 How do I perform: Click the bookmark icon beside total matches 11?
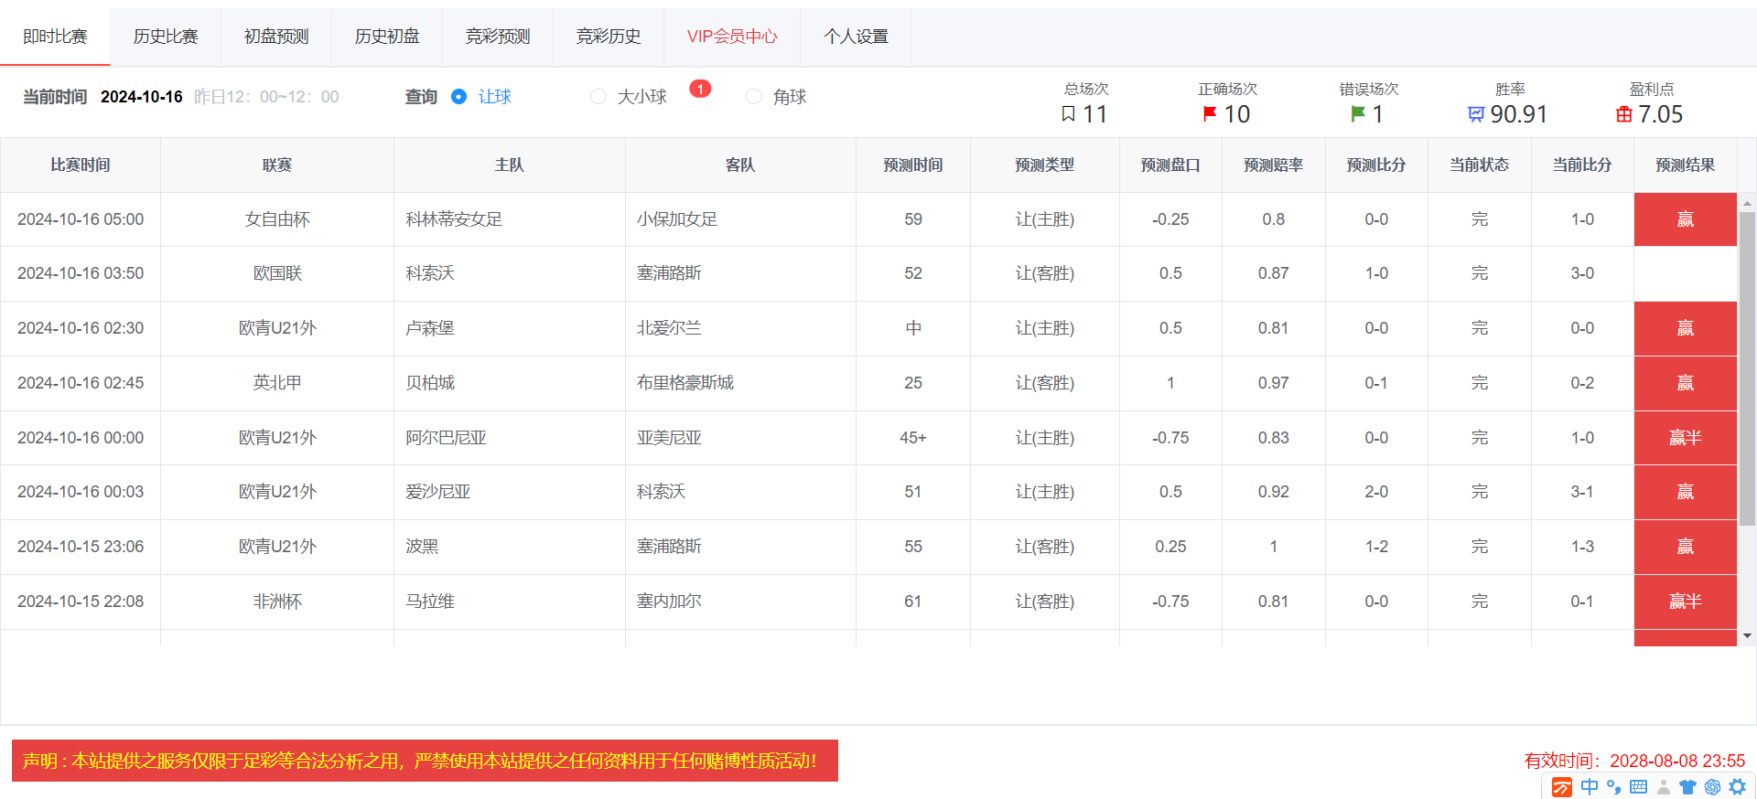[1068, 114]
